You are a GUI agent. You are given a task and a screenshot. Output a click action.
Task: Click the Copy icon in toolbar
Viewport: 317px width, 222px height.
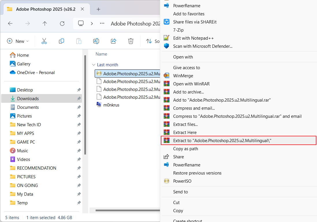61,41
